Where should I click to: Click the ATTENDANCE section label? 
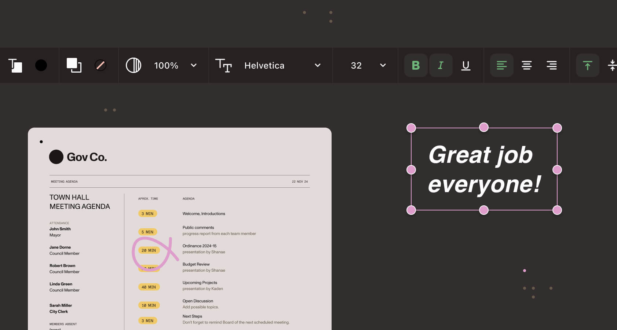pos(59,223)
